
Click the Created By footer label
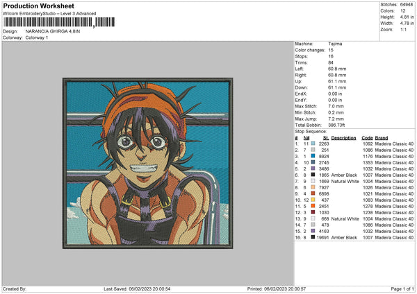click(x=15, y=289)
